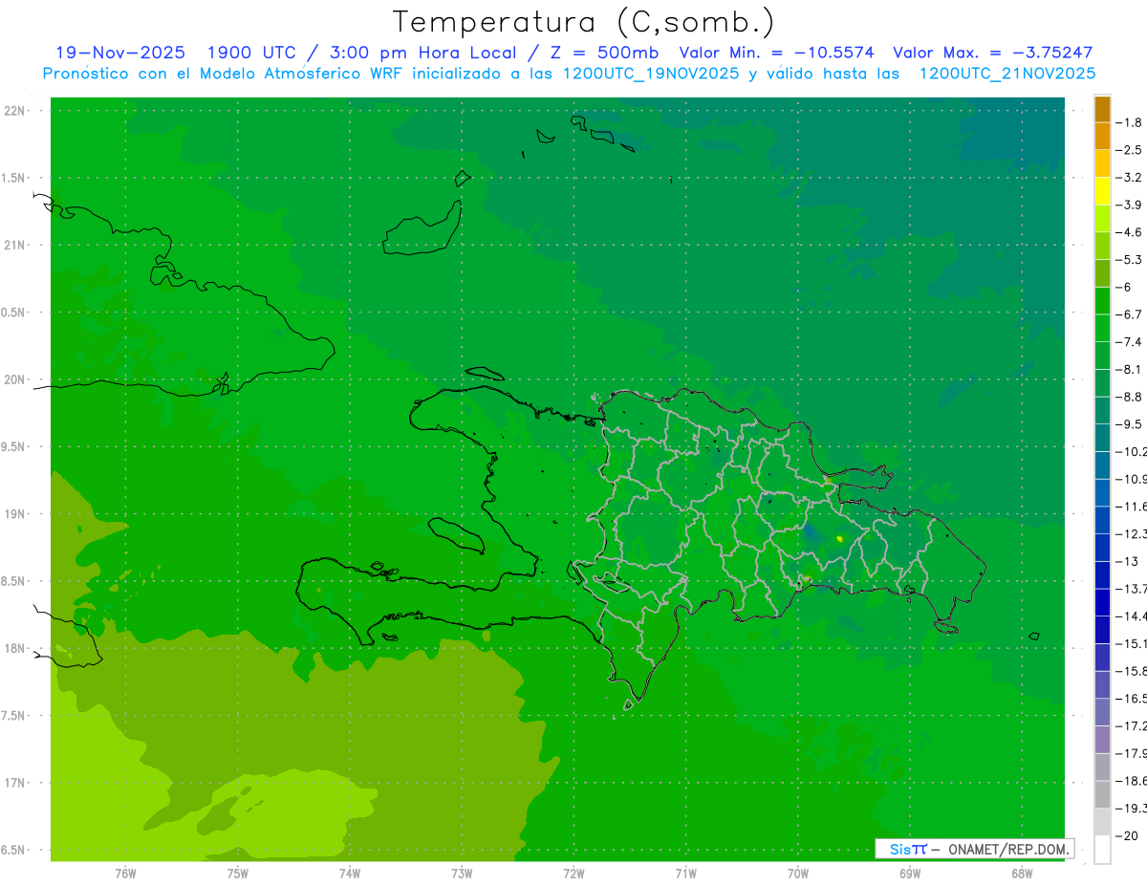
Task: Click the "71W" longitude axis label
Action: pyautogui.click(x=685, y=874)
